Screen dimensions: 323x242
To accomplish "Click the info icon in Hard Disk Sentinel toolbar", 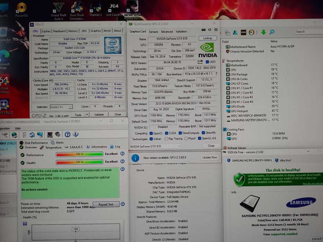I will (x=75, y=134).
